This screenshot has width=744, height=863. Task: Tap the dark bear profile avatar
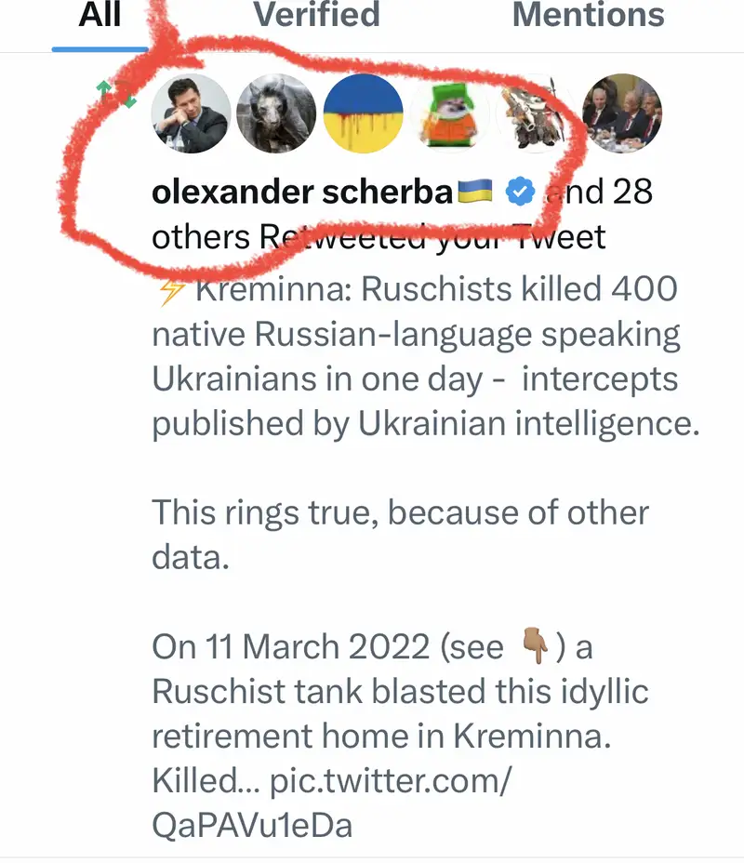click(276, 113)
